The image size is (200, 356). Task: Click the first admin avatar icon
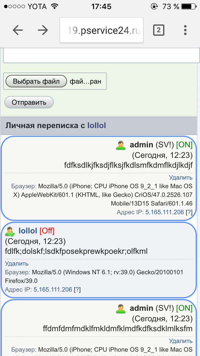(121, 145)
